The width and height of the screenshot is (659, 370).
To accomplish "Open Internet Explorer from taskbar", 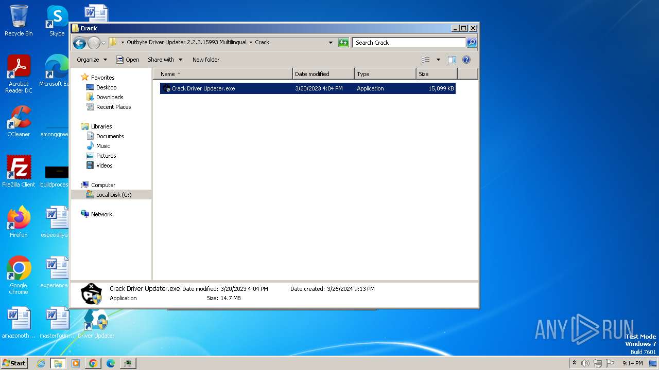I will click(x=41, y=363).
